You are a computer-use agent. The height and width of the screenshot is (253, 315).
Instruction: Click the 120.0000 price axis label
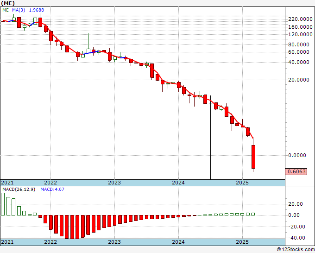300,35
